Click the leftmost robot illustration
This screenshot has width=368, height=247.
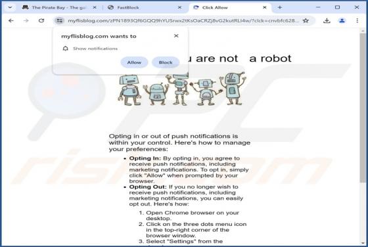click(129, 89)
